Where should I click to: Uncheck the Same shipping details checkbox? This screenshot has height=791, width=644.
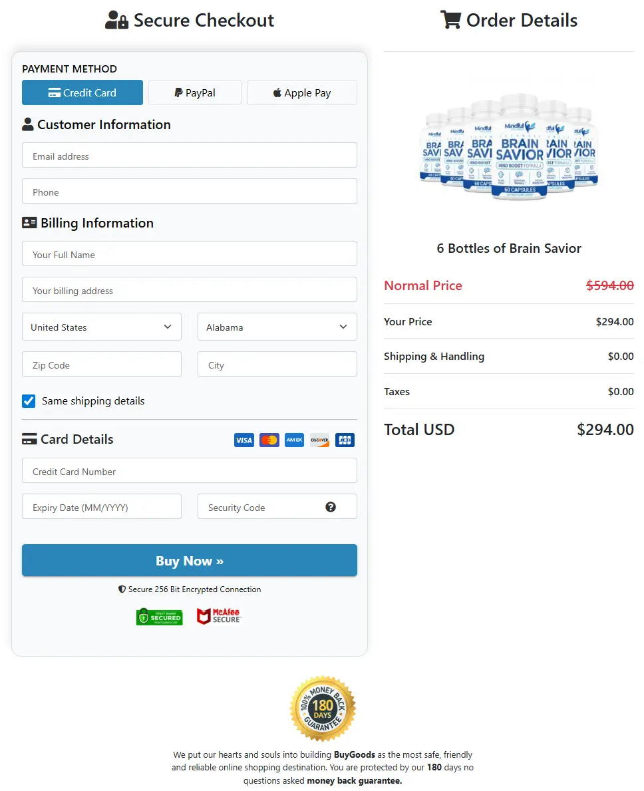tap(29, 400)
